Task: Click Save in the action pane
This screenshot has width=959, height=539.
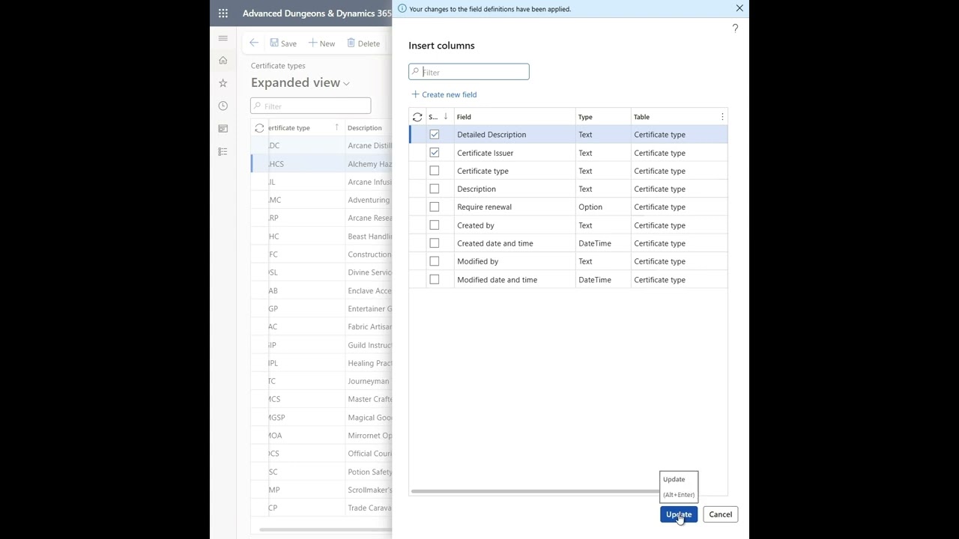Action: click(283, 43)
